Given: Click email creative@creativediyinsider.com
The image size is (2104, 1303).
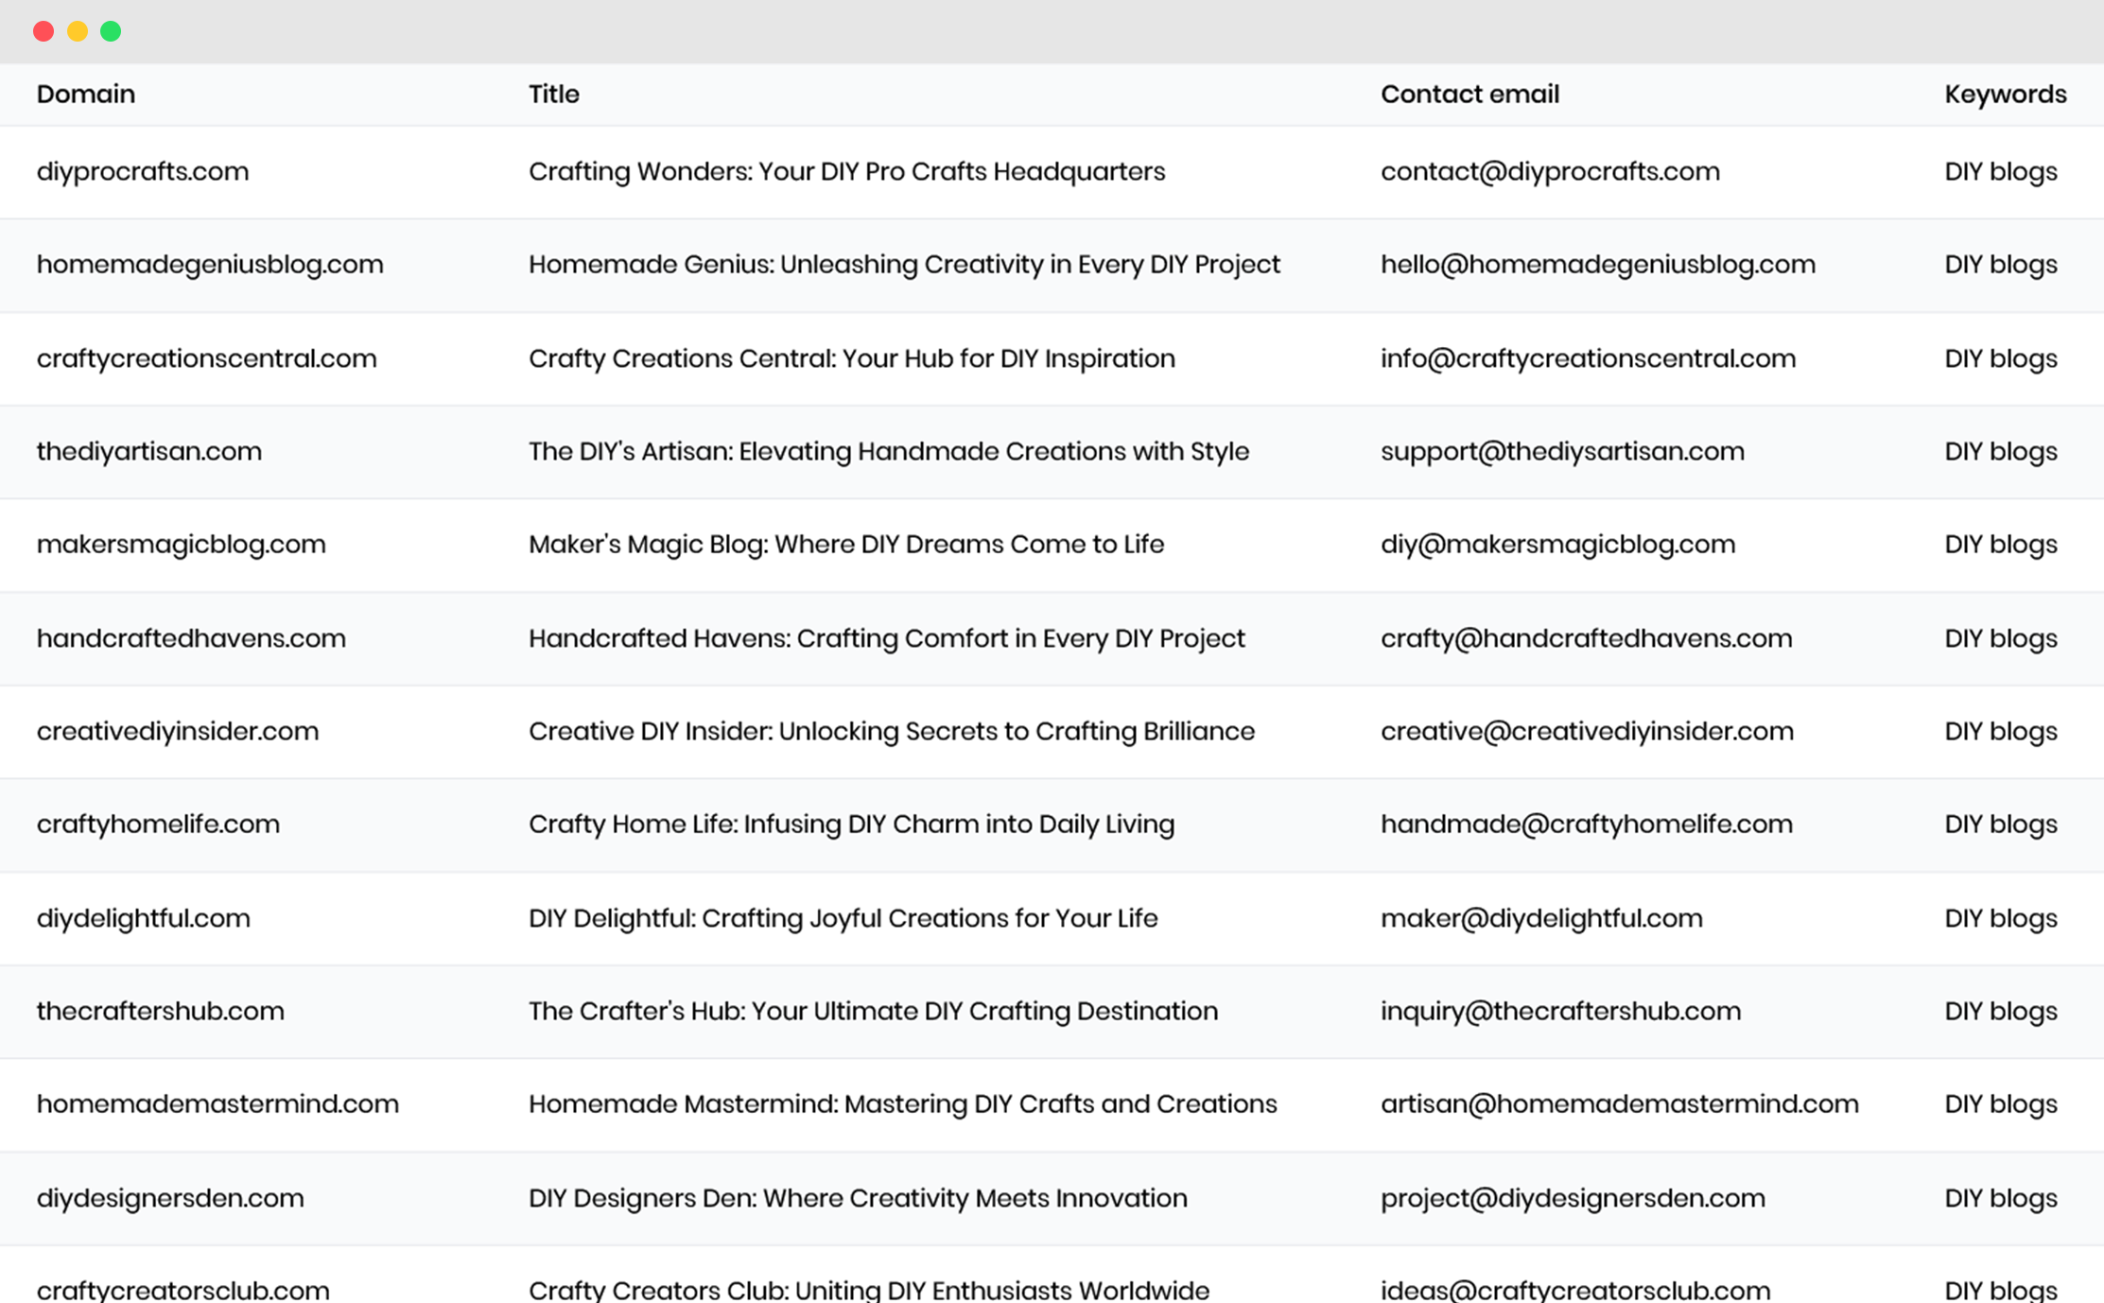Looking at the screenshot, I should click(1588, 732).
